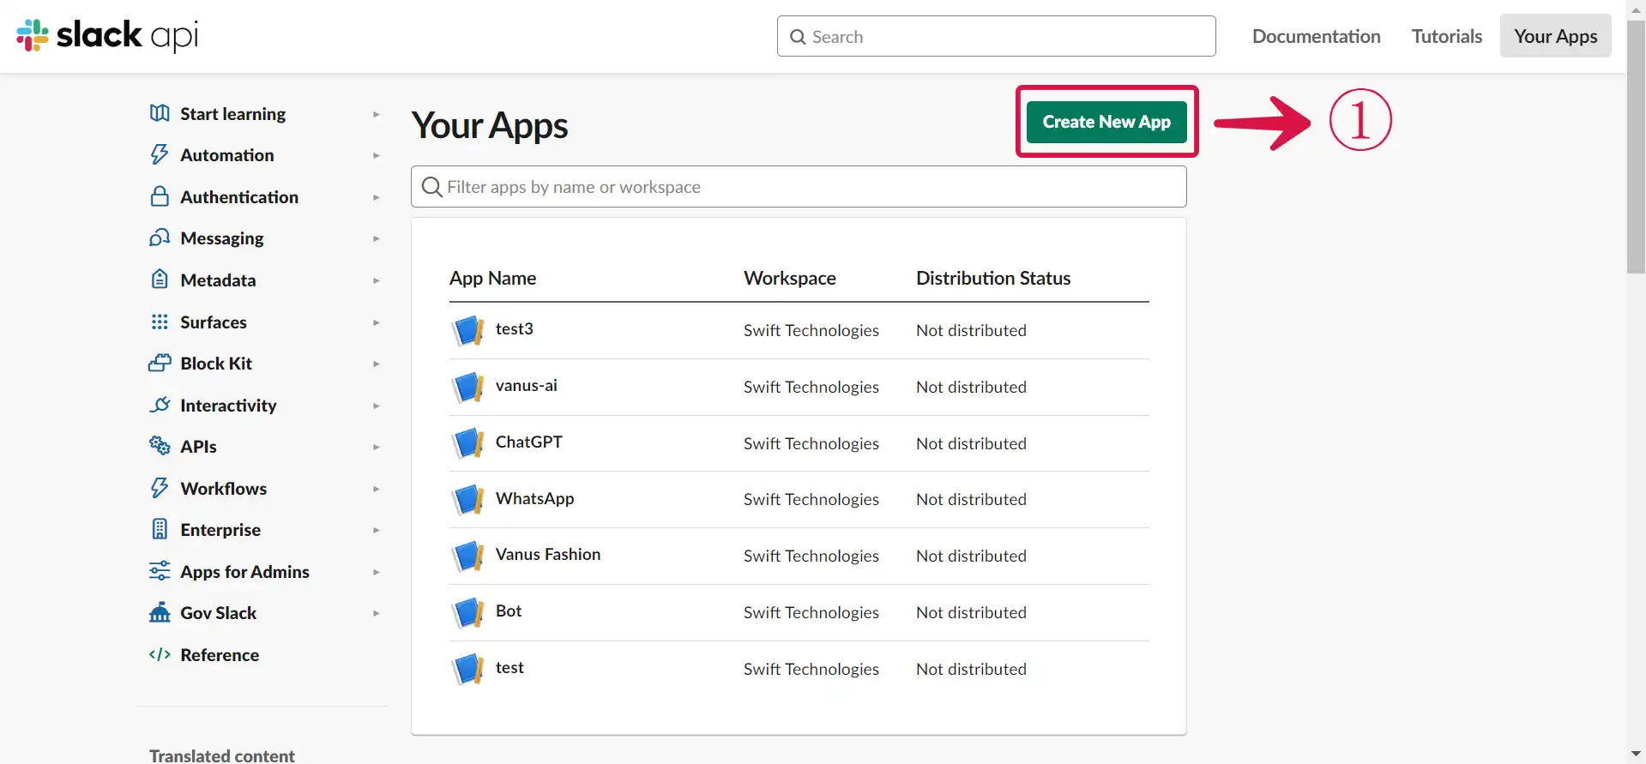Click the Distribution Status column header
Viewport: 1646px width, 764px height.
pos(993,278)
